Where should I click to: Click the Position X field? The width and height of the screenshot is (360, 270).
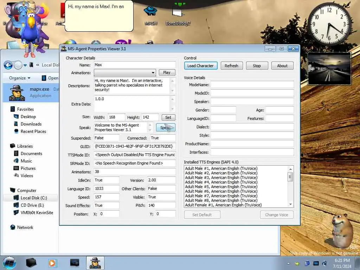(109, 214)
